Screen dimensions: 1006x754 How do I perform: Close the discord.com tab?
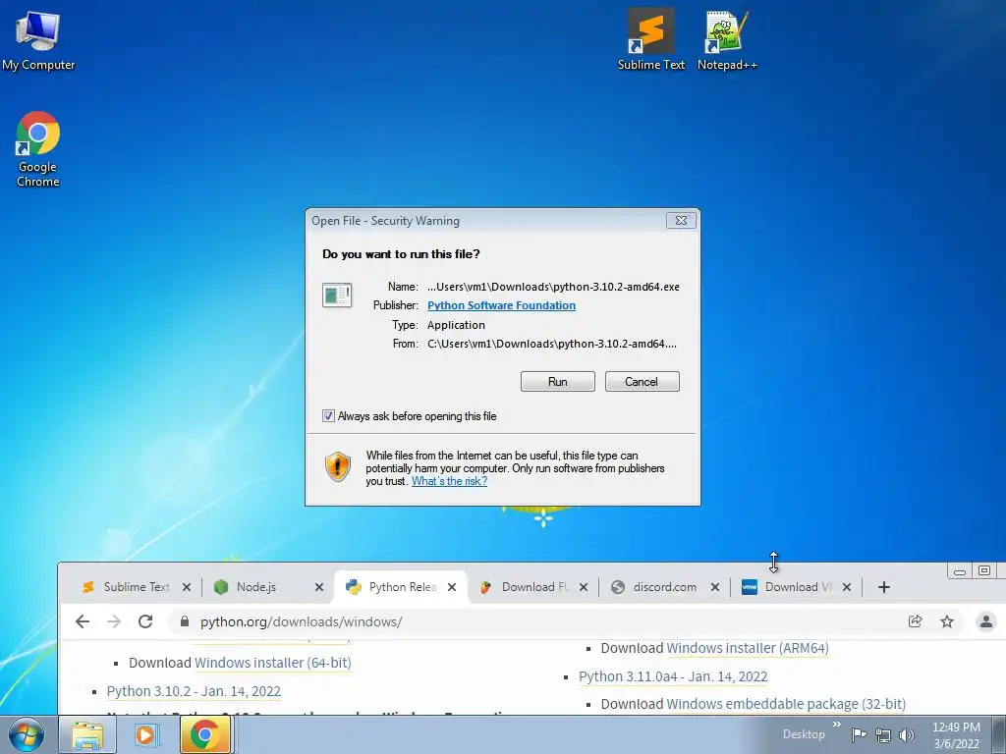coord(715,587)
